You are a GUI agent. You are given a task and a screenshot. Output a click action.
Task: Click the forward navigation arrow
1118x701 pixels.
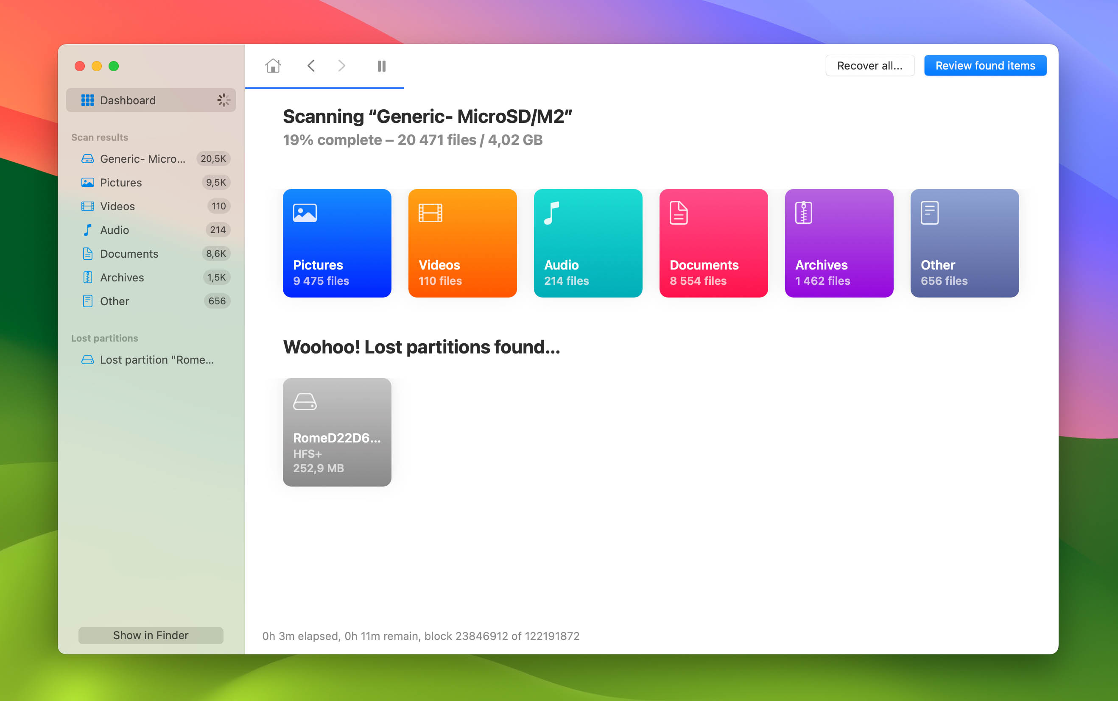click(340, 66)
